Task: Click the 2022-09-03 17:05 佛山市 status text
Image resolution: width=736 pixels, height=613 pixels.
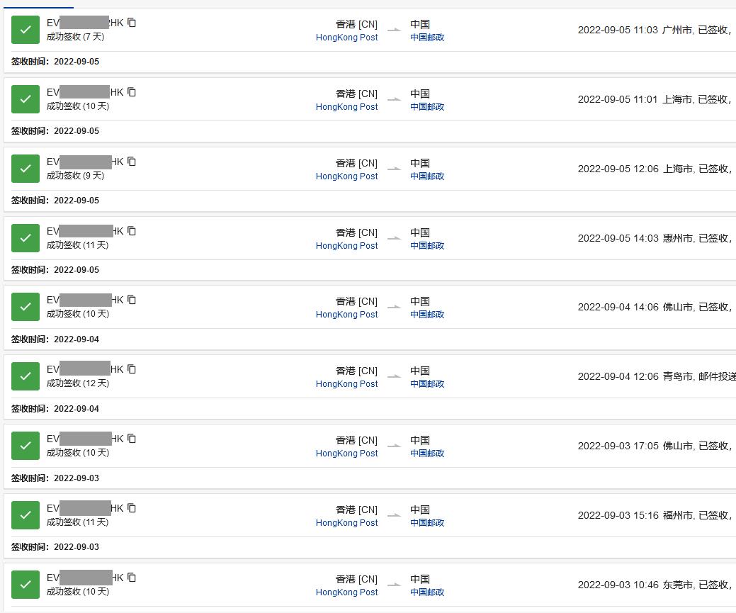Action: pyautogui.click(x=655, y=446)
